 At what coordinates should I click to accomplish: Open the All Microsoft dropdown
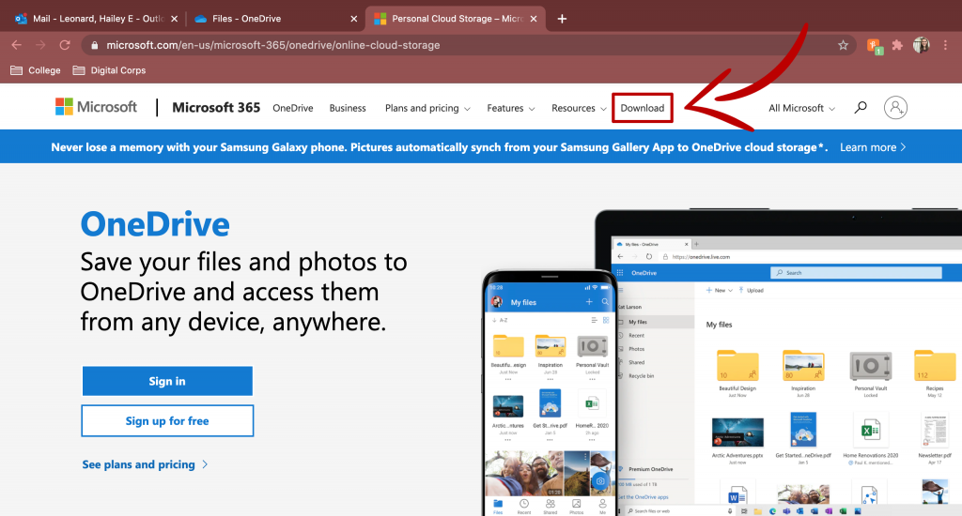801,108
